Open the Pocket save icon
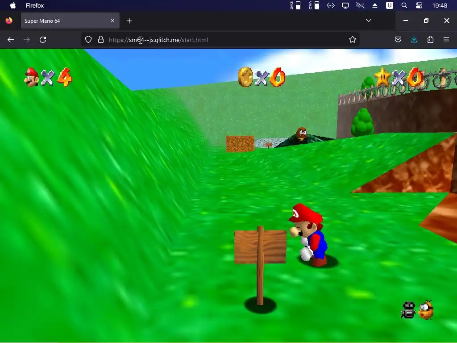 (x=398, y=39)
